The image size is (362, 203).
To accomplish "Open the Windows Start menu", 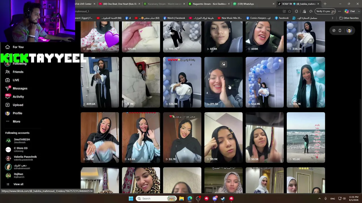I will tap(131, 198).
